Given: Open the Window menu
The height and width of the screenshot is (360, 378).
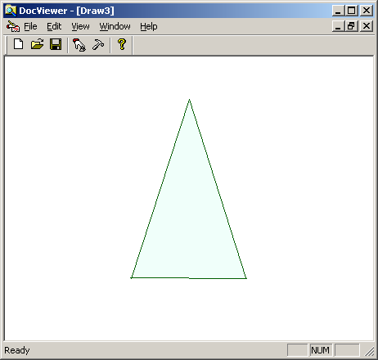Looking at the screenshot, I should [x=115, y=26].
